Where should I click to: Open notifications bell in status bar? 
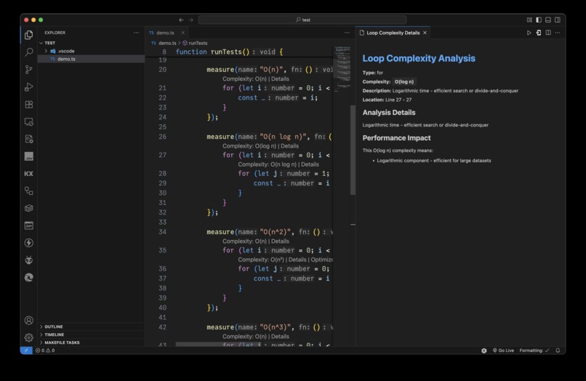[558, 350]
